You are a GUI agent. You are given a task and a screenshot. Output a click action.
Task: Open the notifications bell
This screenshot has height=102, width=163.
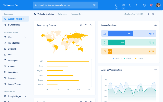[x=116, y=5]
